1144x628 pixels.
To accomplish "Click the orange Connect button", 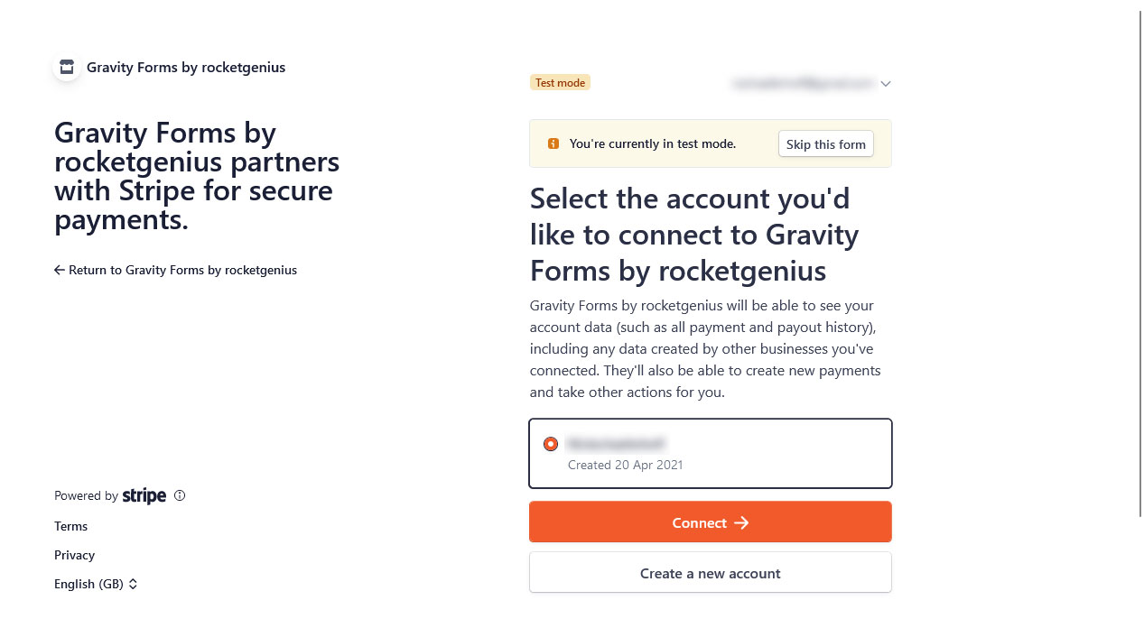I will pyautogui.click(x=711, y=522).
